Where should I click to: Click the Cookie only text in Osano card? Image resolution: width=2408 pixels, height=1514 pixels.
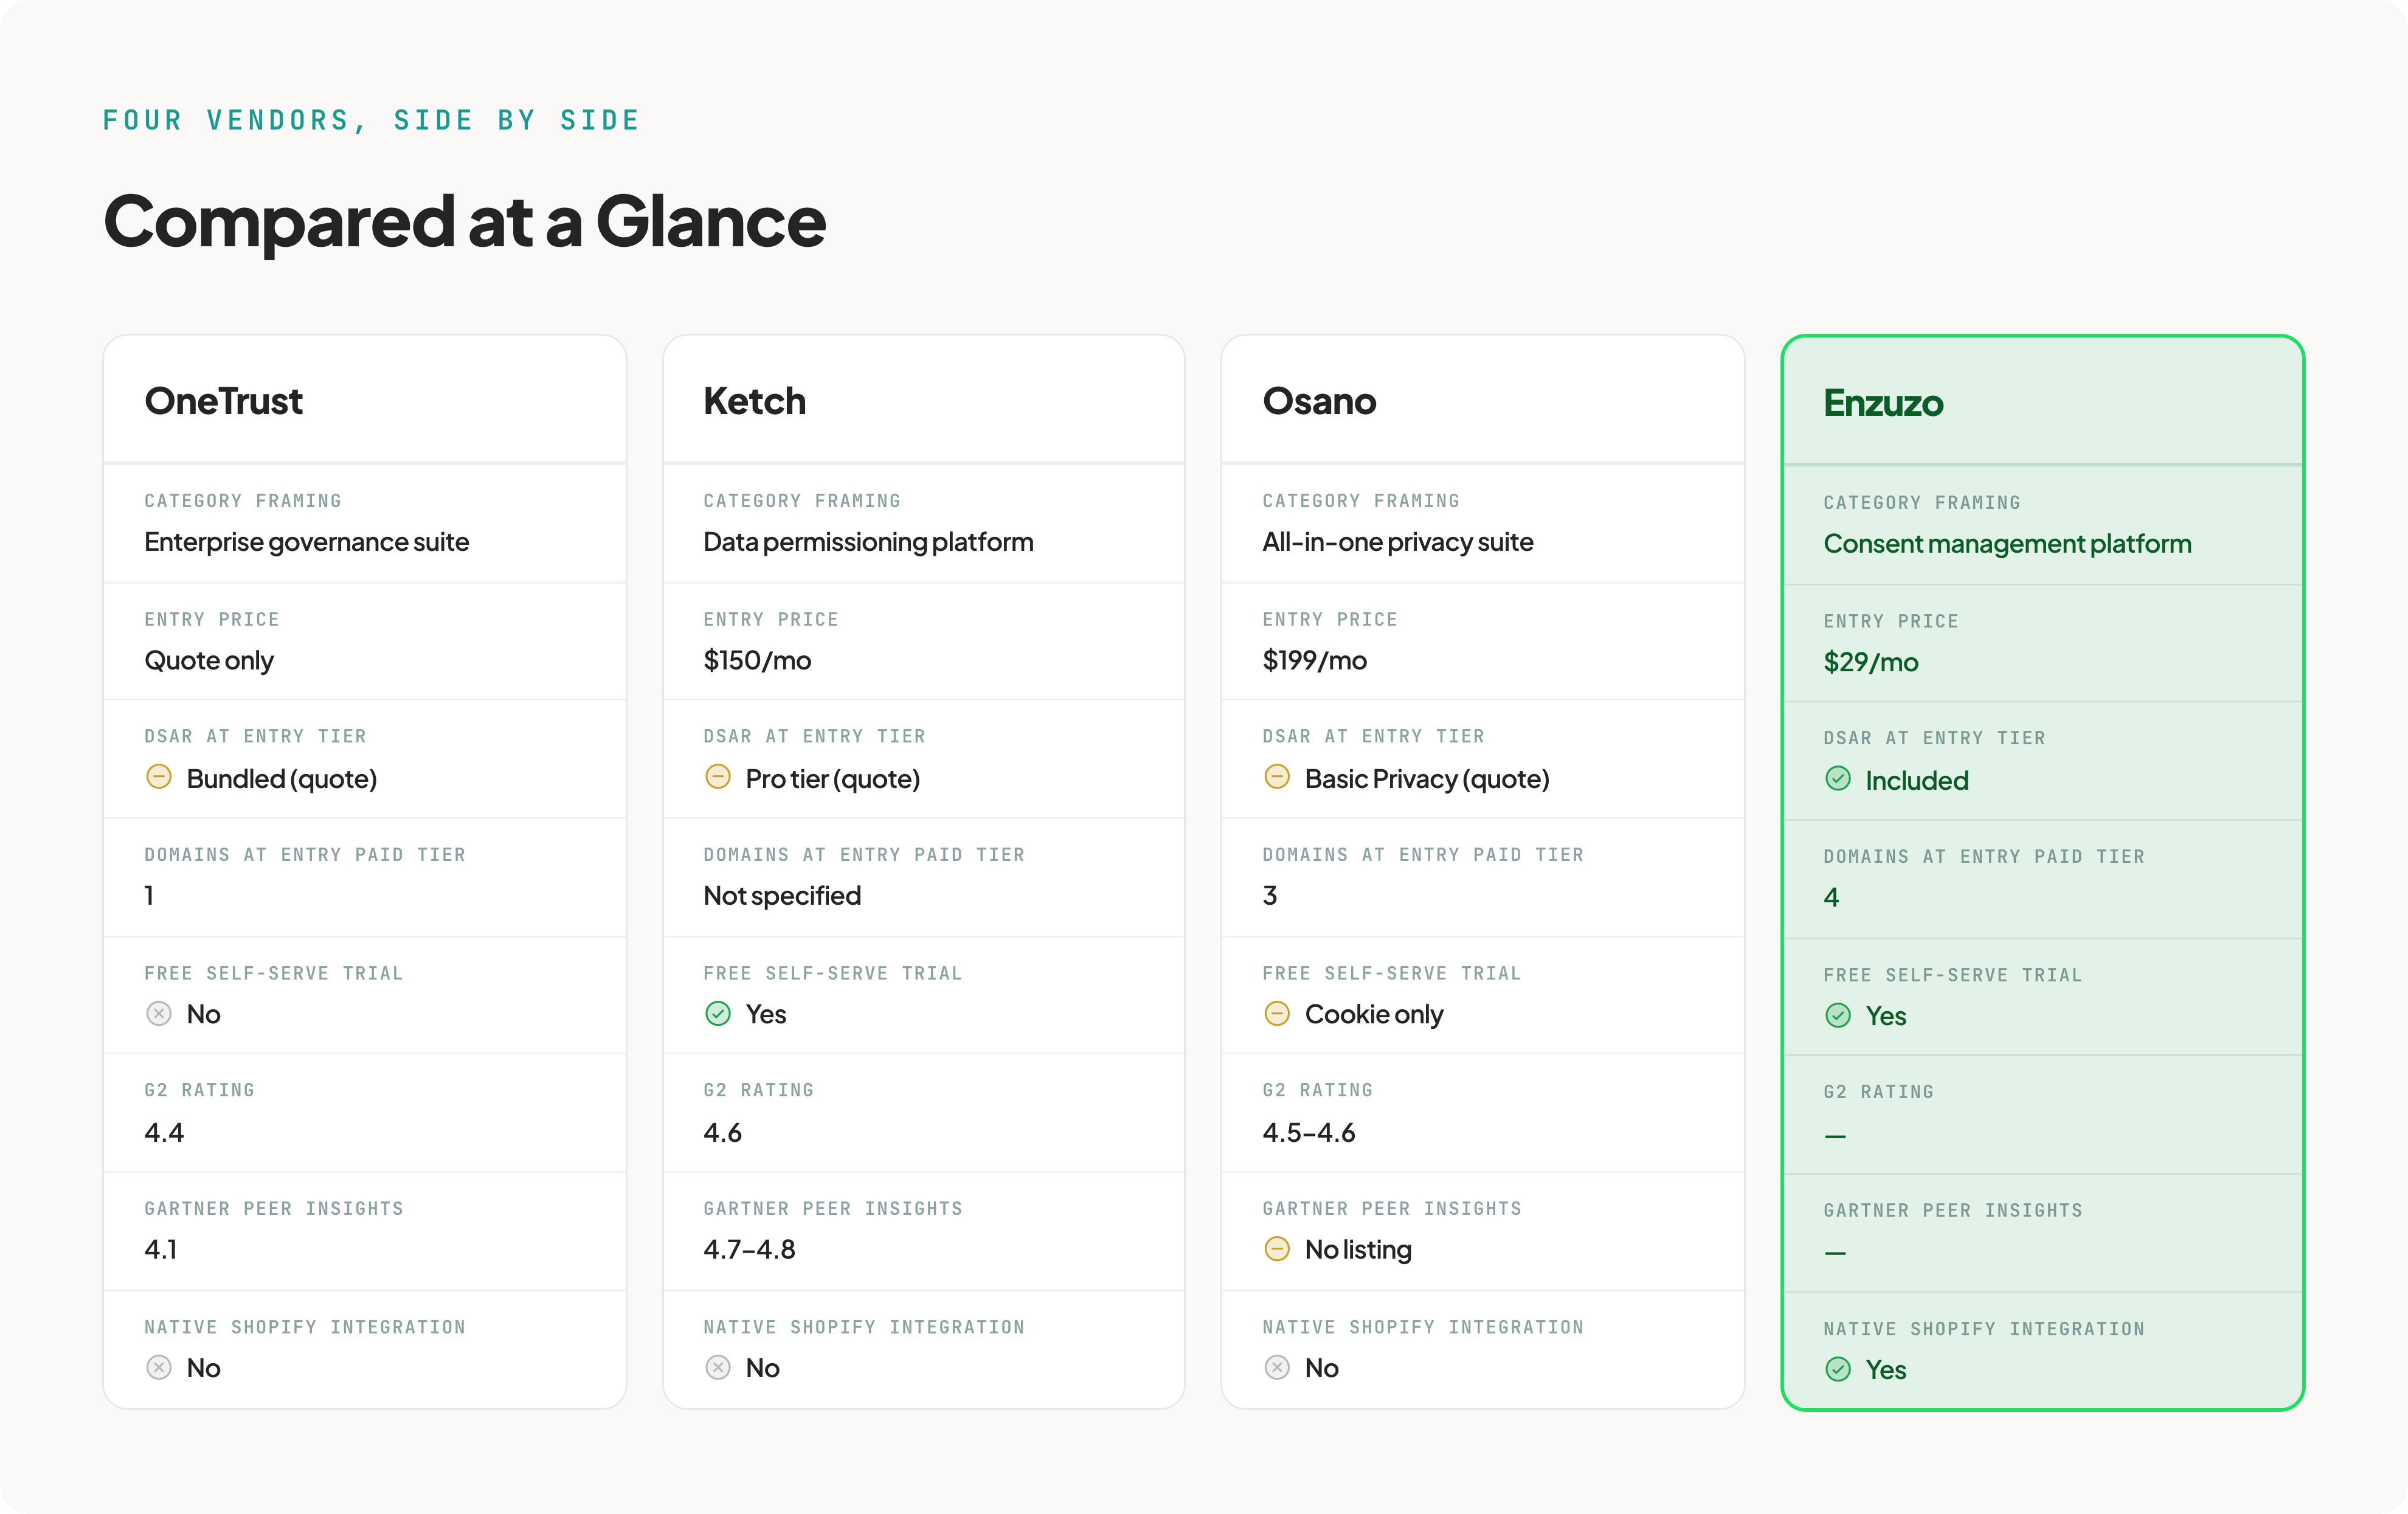[1374, 1015]
